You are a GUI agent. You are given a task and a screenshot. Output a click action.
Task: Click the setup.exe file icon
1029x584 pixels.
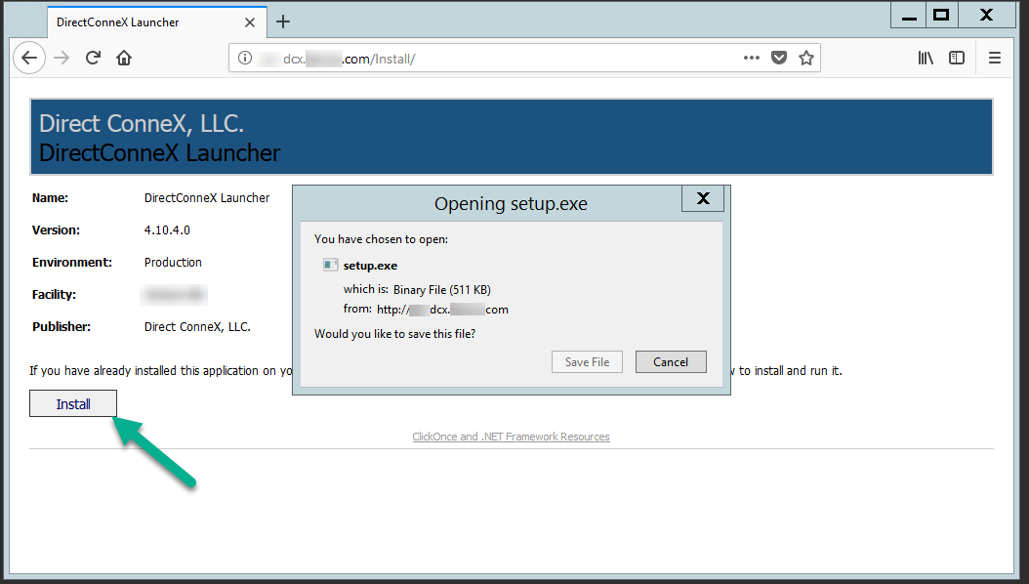[330, 265]
